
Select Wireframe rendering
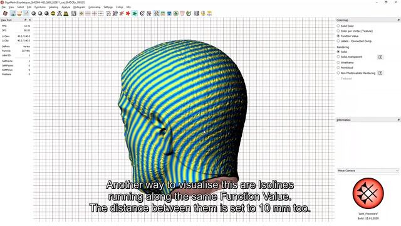pyautogui.click(x=338, y=63)
